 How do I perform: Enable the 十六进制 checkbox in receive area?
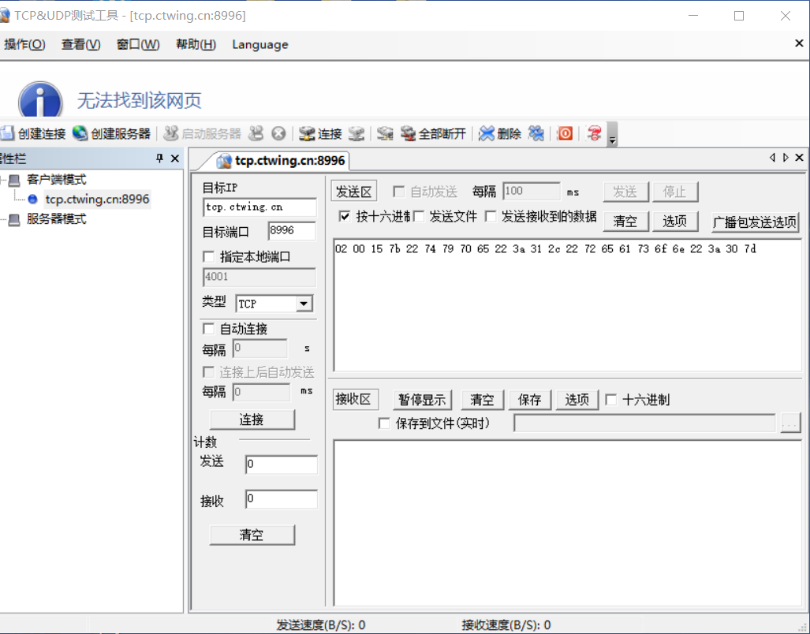[611, 399]
